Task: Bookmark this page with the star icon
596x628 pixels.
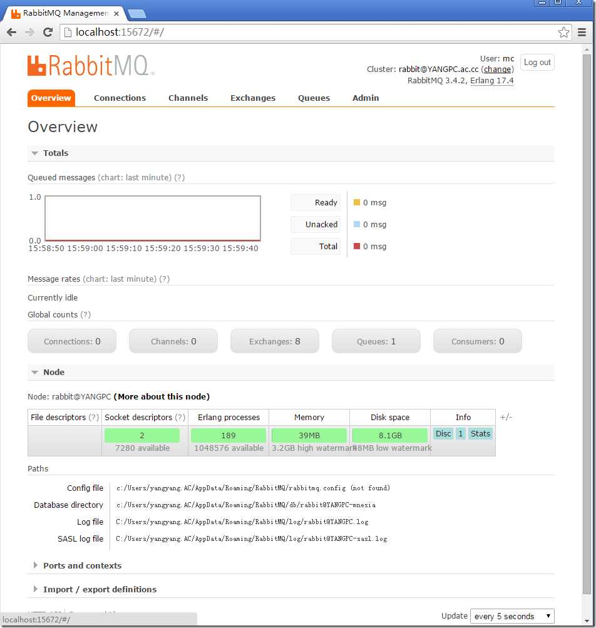Action: (x=563, y=32)
